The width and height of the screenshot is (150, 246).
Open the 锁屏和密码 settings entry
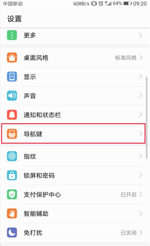[75, 175]
